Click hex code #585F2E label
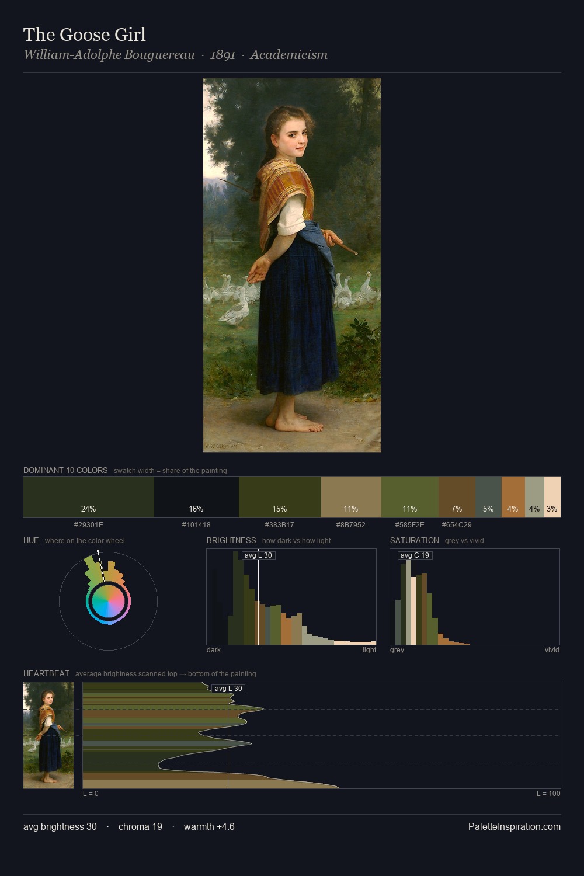 pos(410,525)
